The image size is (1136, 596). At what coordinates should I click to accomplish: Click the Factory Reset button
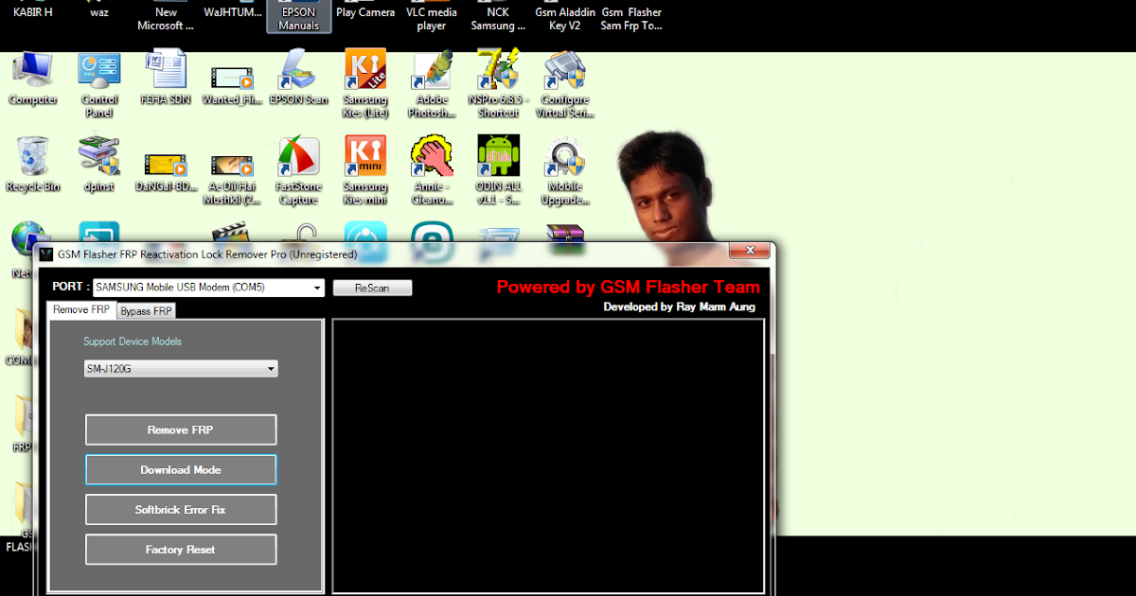click(x=181, y=549)
